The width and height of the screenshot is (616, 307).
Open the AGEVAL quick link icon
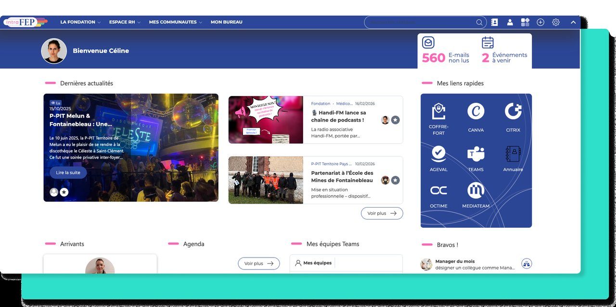(438, 154)
